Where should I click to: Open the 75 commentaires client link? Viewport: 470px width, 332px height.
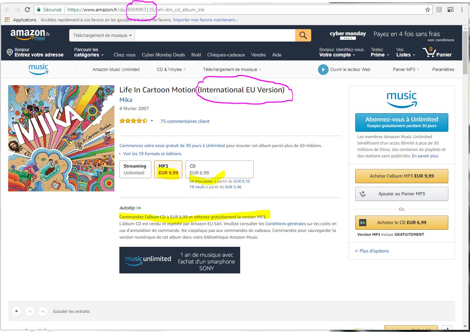point(185,121)
